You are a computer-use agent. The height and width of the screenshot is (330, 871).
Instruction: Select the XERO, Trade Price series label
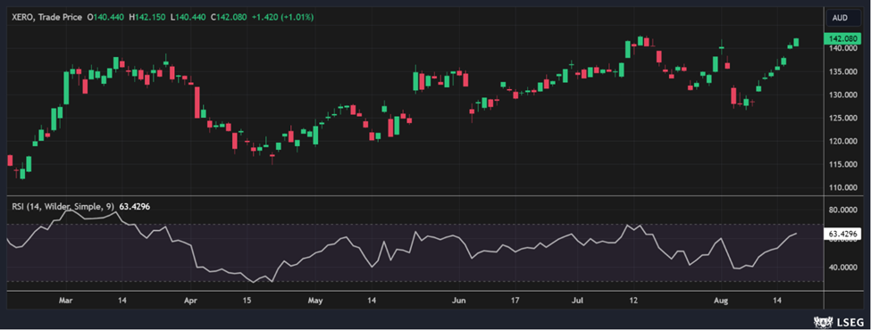(46, 18)
